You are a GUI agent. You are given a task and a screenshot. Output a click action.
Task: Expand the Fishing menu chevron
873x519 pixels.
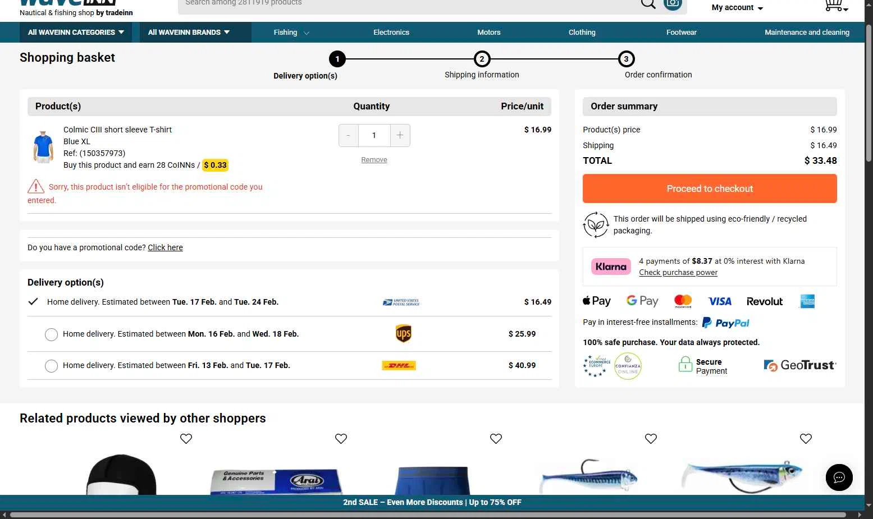click(x=307, y=33)
